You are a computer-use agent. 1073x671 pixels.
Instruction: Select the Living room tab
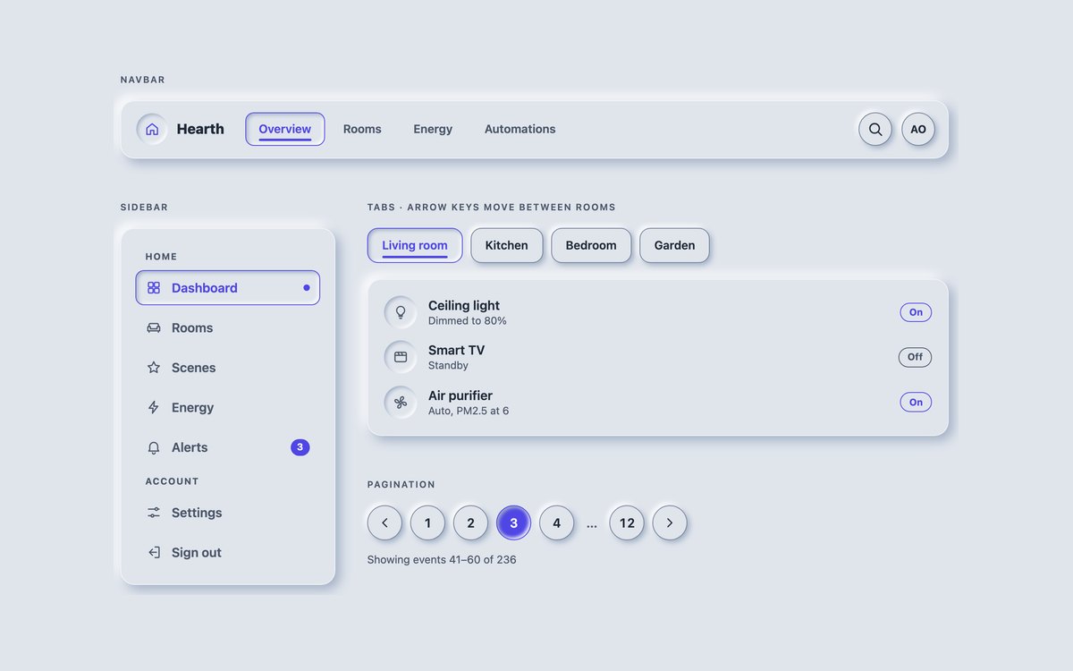coord(415,245)
